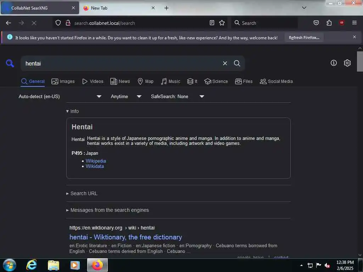Screen dimensions: 363x272
Task: Bookmark this page with star
Action: click(222, 23)
